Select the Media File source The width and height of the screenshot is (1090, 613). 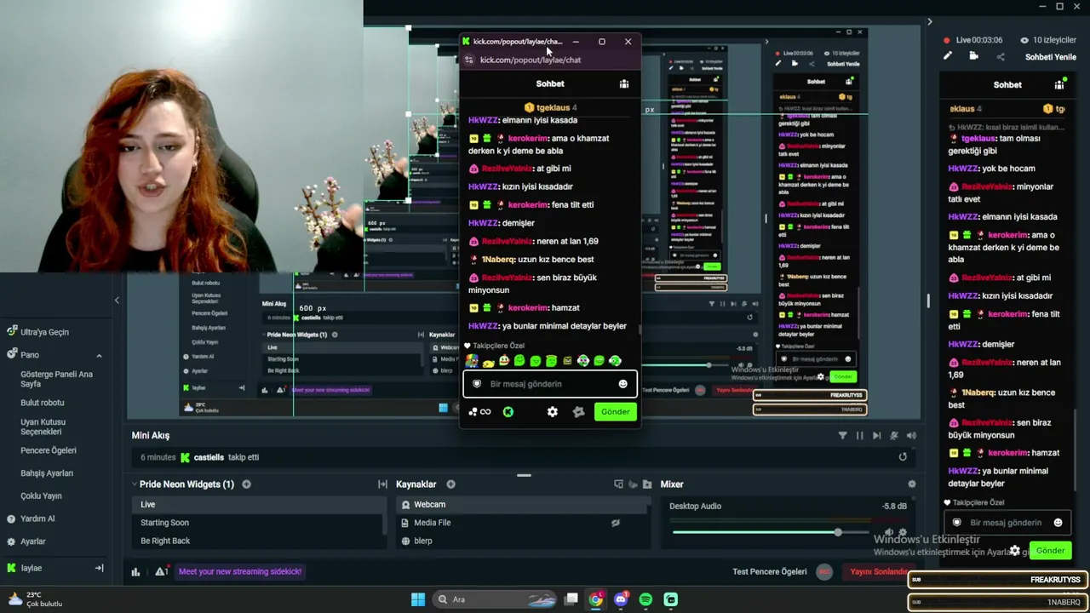pos(522,523)
